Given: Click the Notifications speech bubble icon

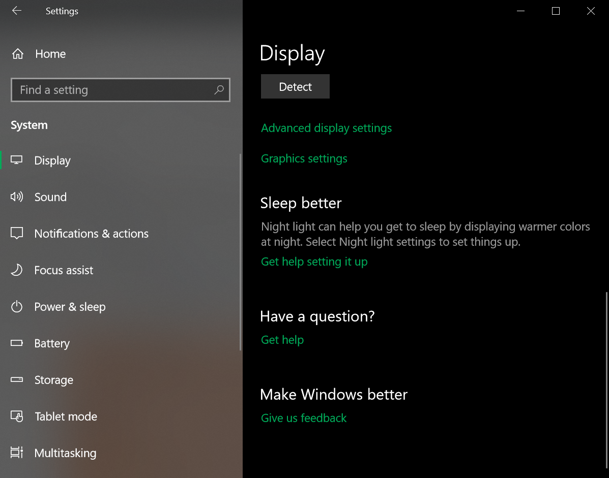Looking at the screenshot, I should click(x=17, y=233).
